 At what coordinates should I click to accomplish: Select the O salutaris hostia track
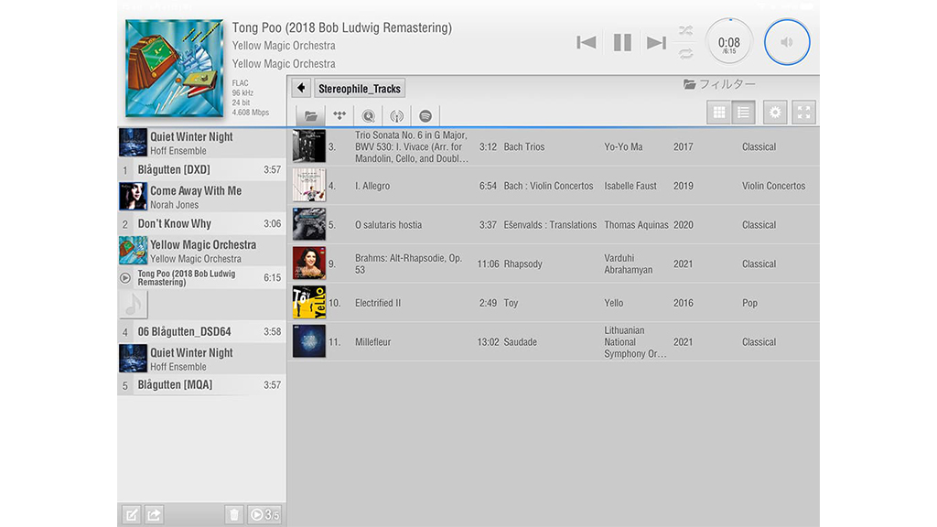click(554, 225)
